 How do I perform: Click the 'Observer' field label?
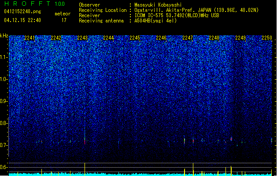tap(89, 5)
